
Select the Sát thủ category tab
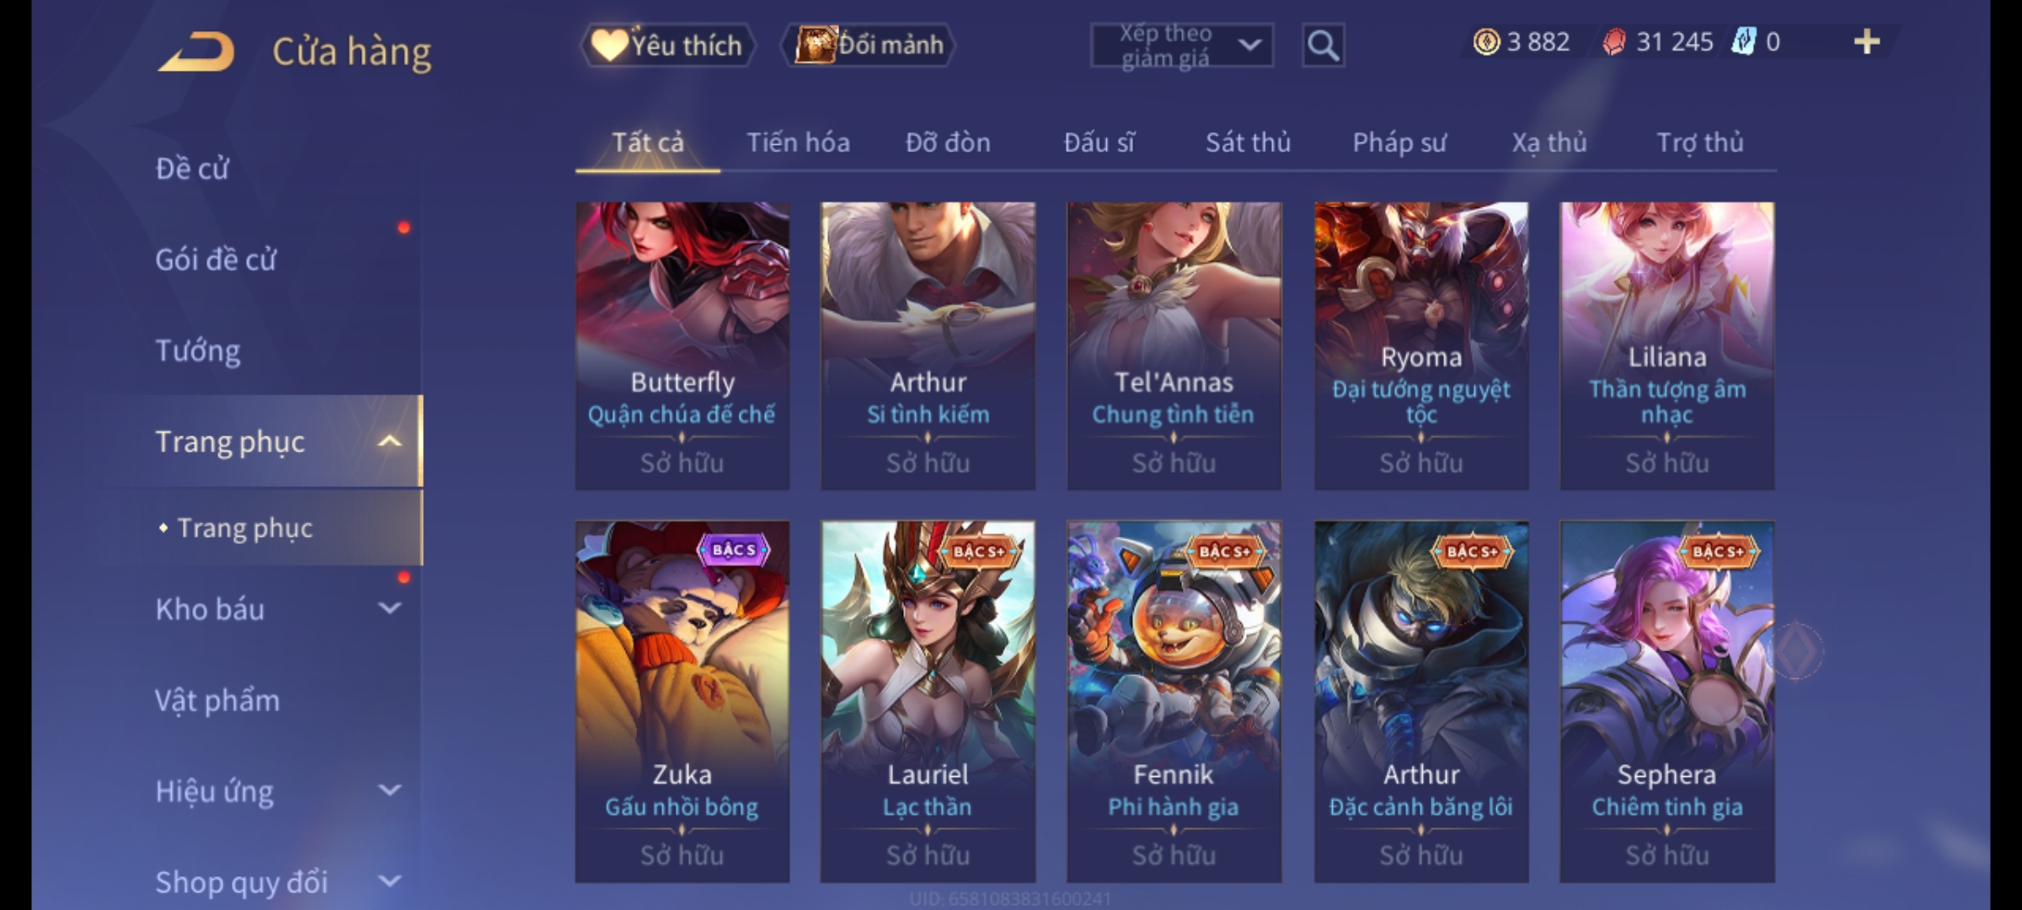coord(1248,142)
